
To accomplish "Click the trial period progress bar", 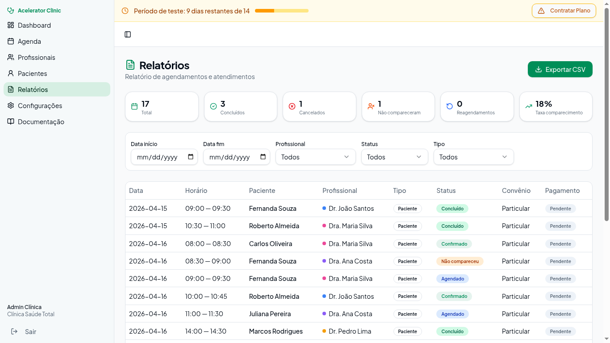I will tap(281, 11).
